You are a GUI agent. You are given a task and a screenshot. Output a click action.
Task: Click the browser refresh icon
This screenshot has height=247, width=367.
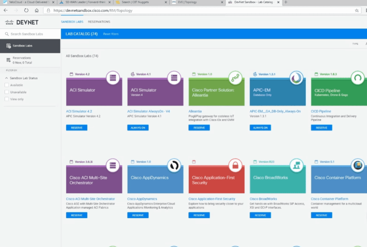pyautogui.click(x=26, y=10)
